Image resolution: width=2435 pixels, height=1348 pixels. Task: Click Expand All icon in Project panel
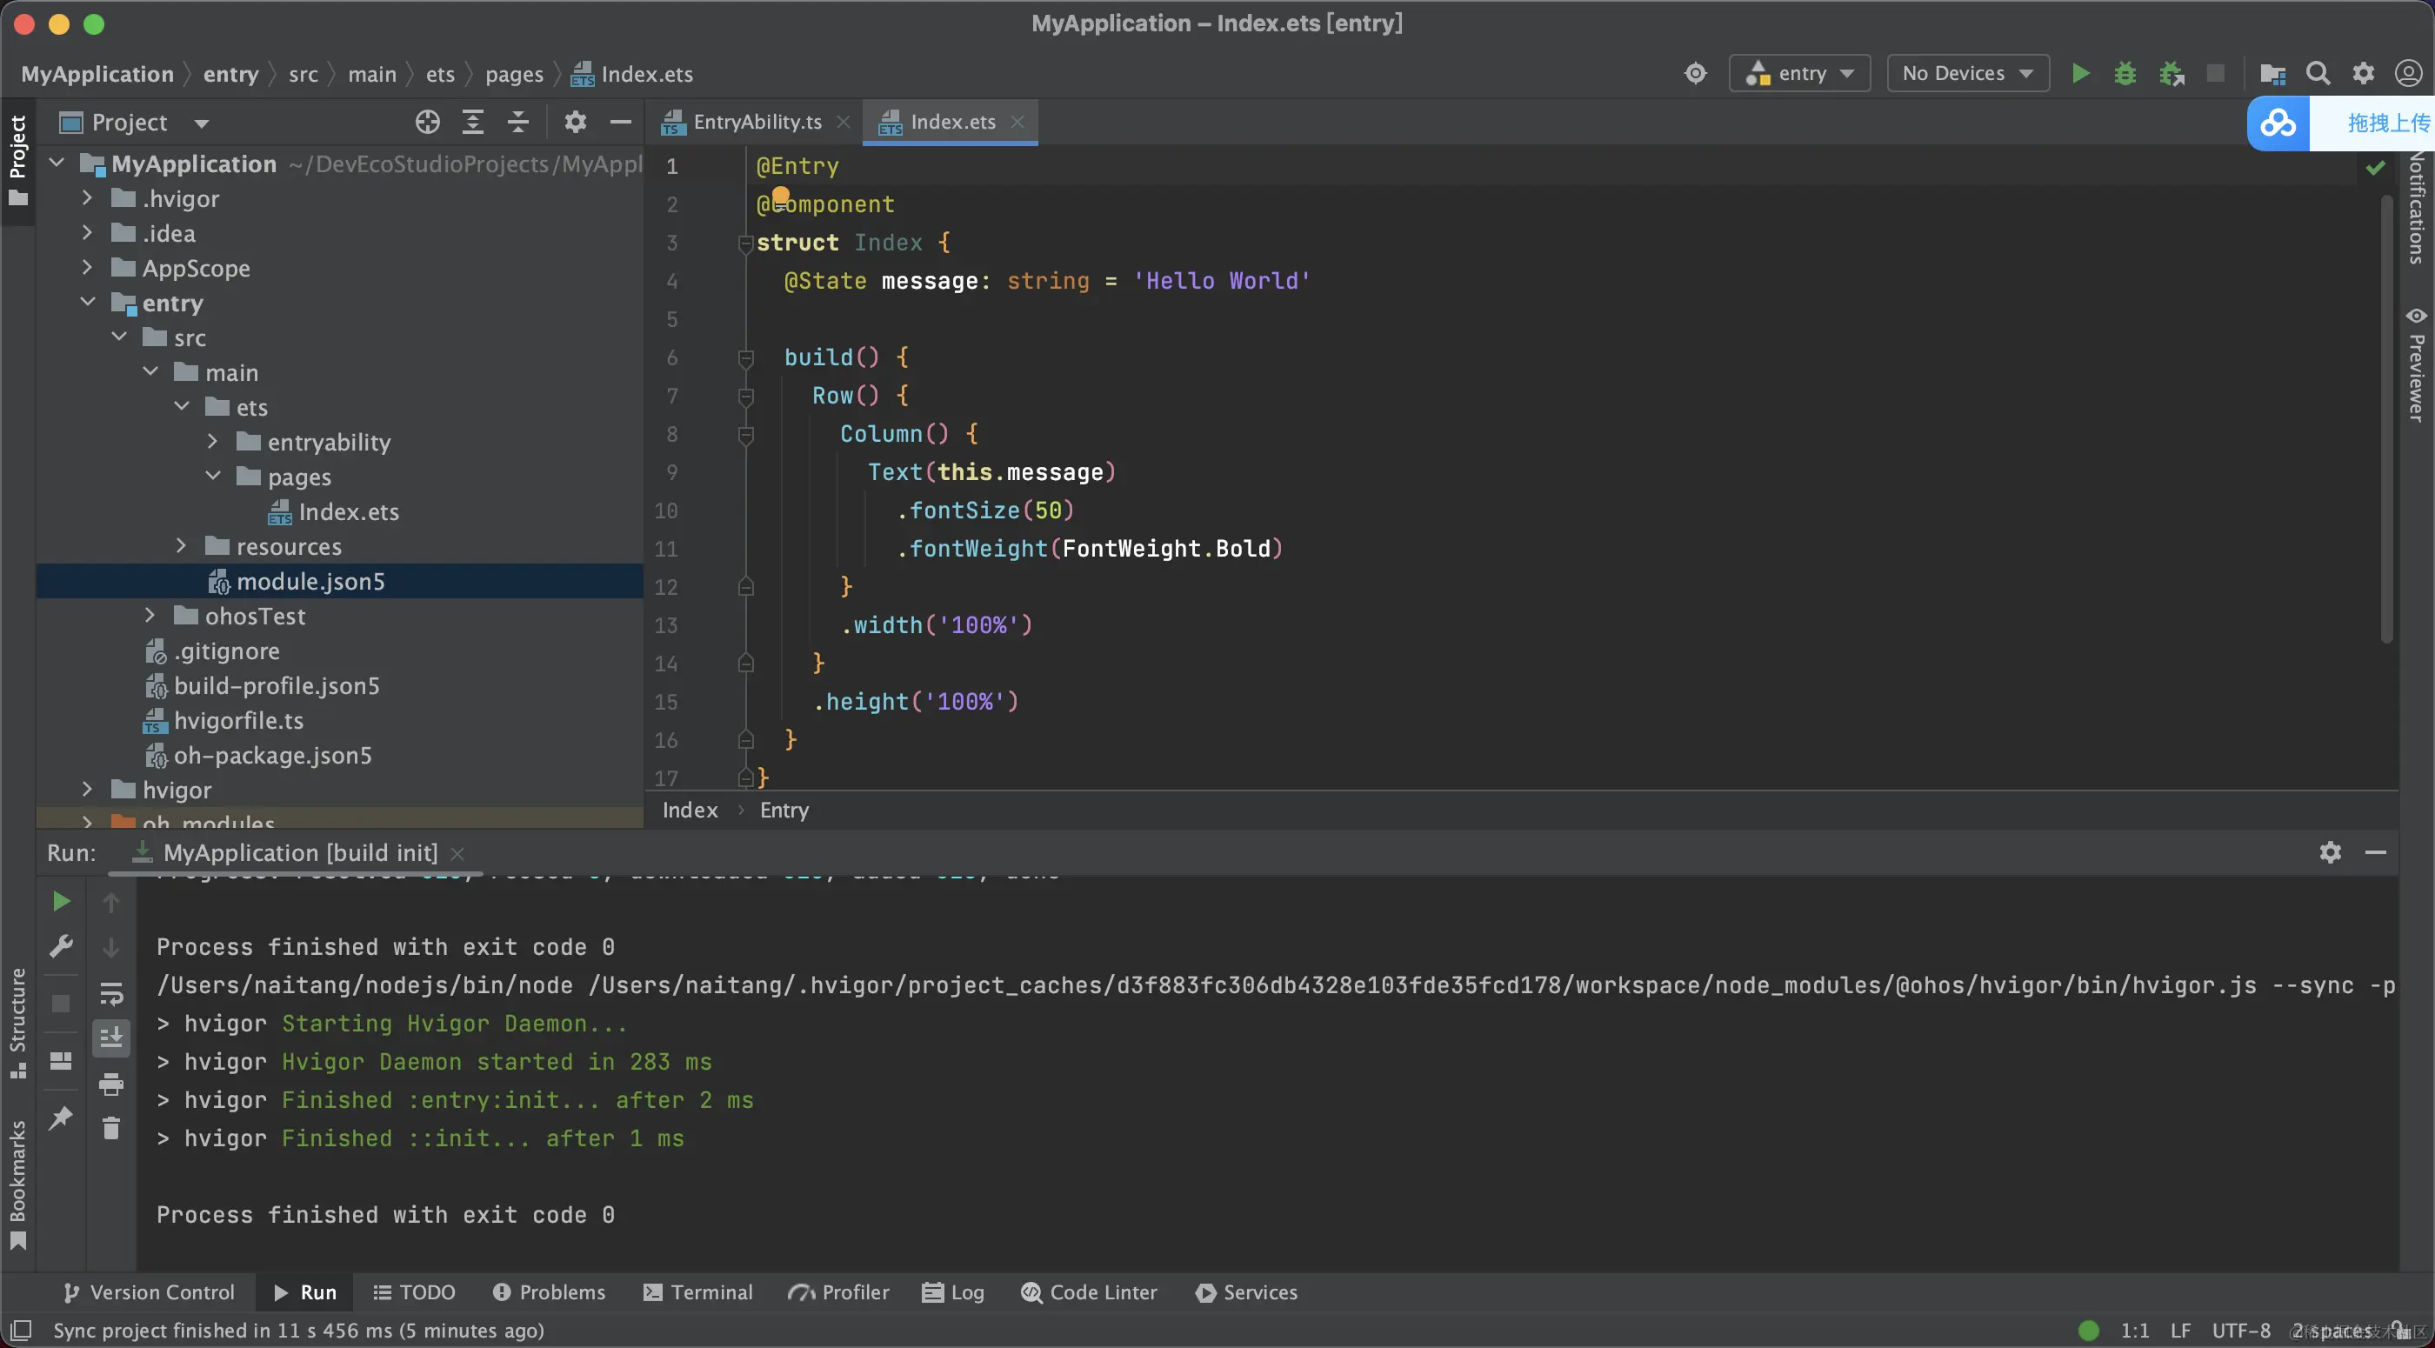[x=472, y=122]
